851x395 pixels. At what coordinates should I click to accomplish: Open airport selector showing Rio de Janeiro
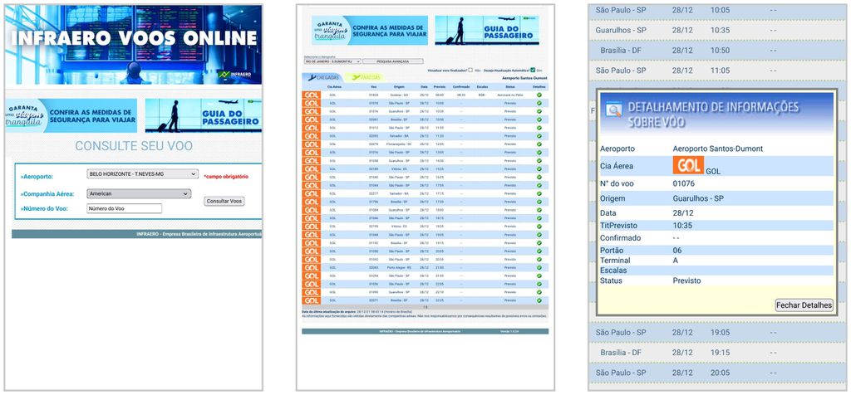click(332, 61)
